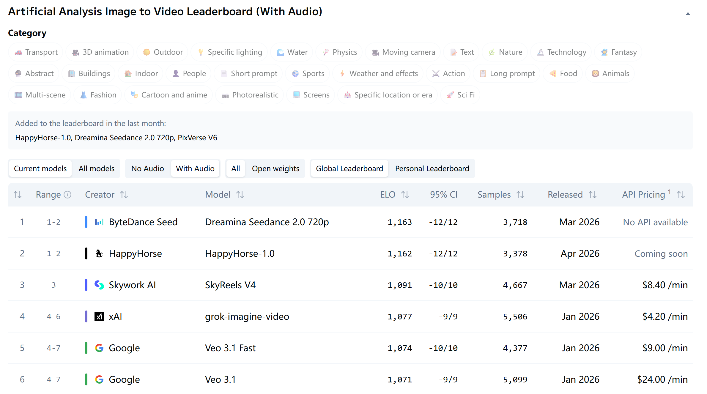The width and height of the screenshot is (707, 394).
Task: Sort by Model column arrows
Action: pos(240,195)
